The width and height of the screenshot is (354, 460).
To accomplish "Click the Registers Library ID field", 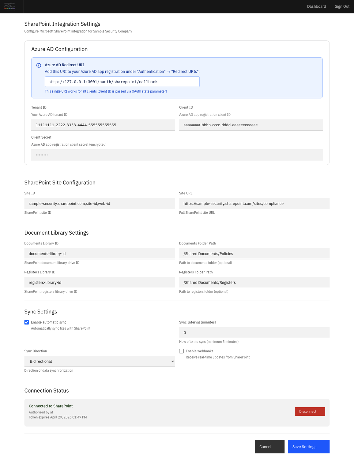I will [x=99, y=282].
